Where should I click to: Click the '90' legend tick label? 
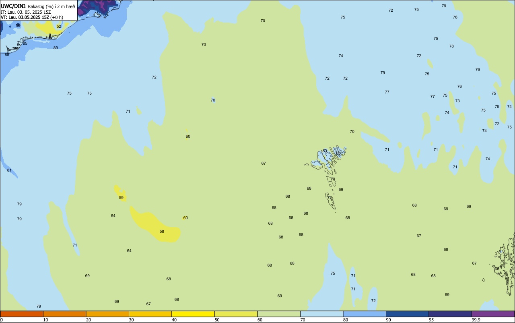point(388,320)
